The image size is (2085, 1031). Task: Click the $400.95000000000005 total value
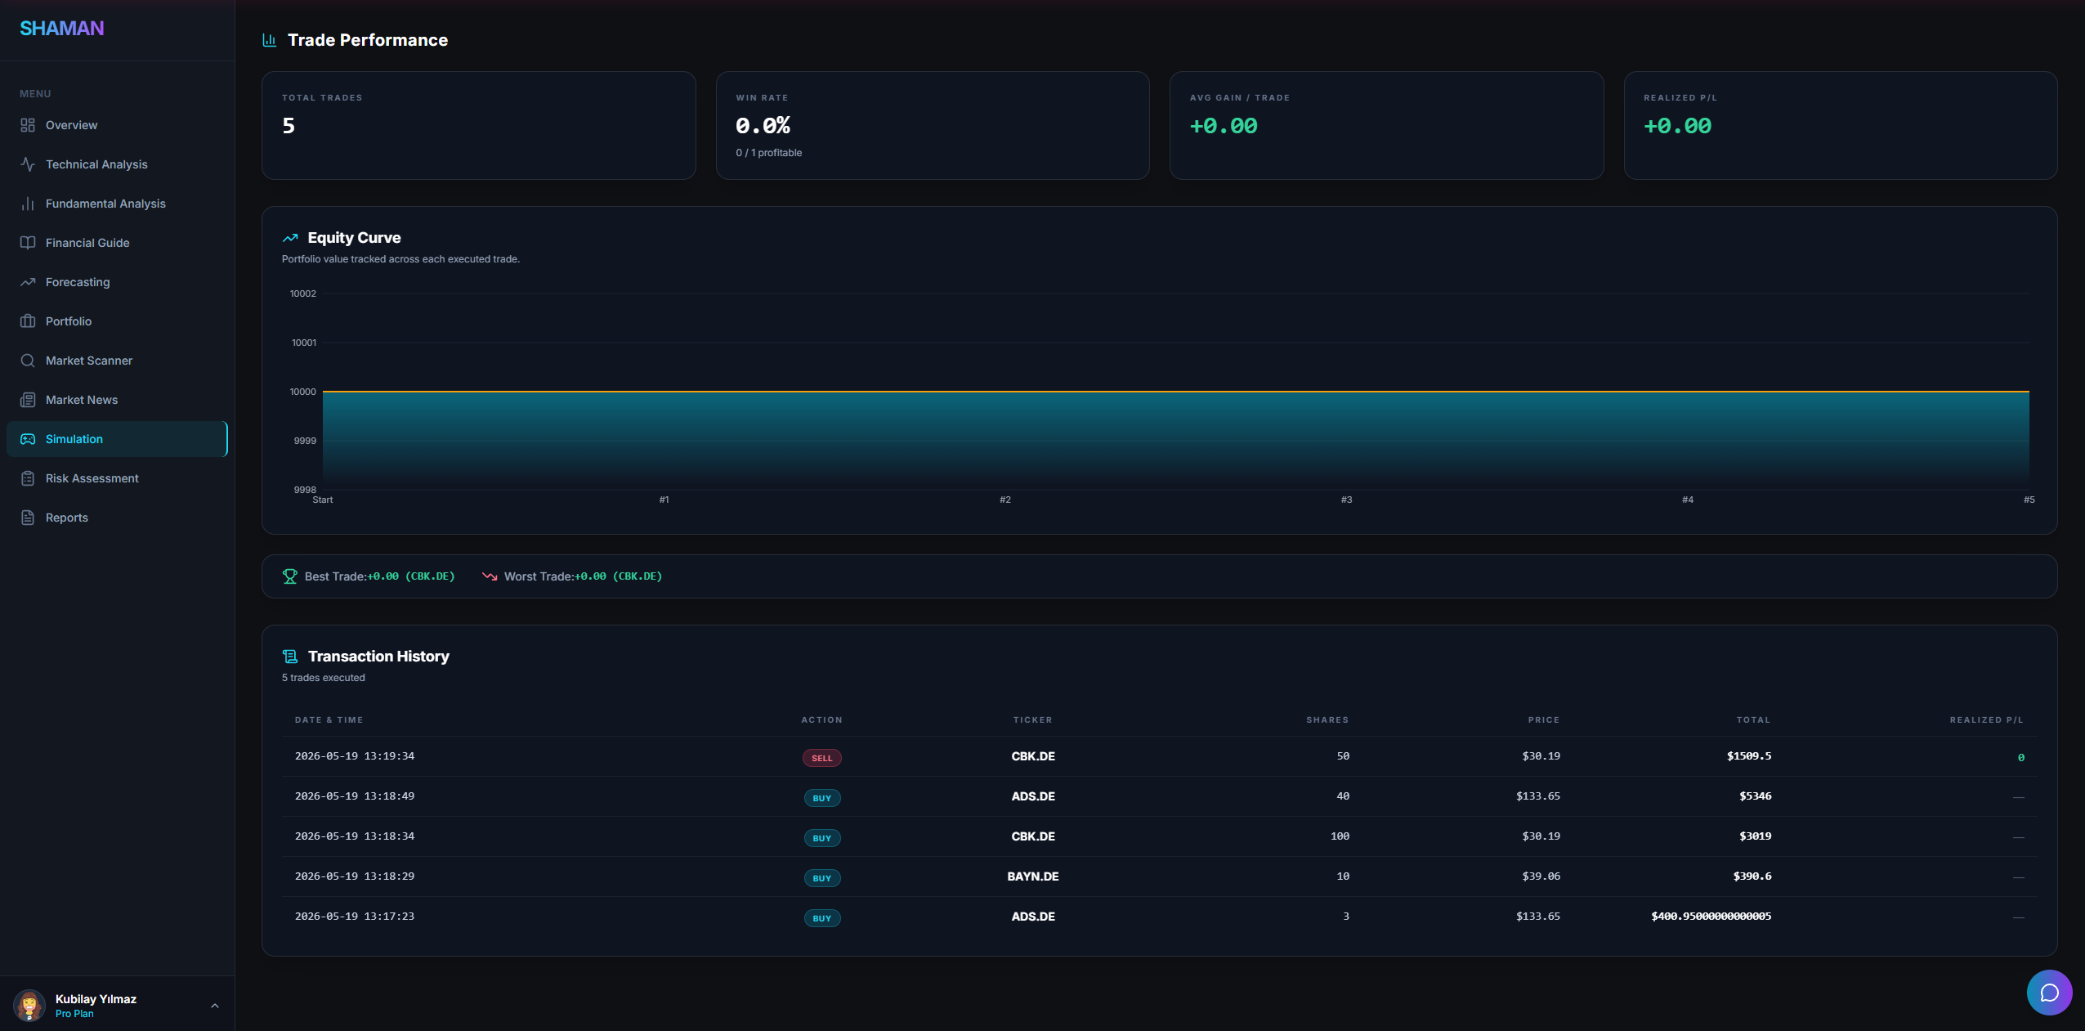point(1711,917)
